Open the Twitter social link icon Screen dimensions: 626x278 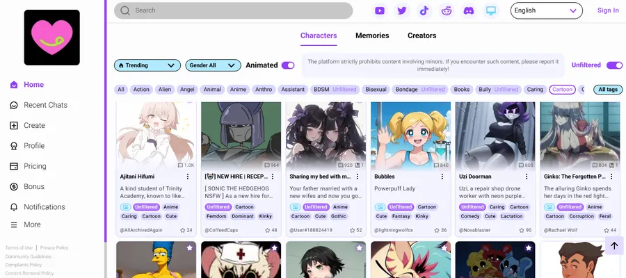click(402, 10)
